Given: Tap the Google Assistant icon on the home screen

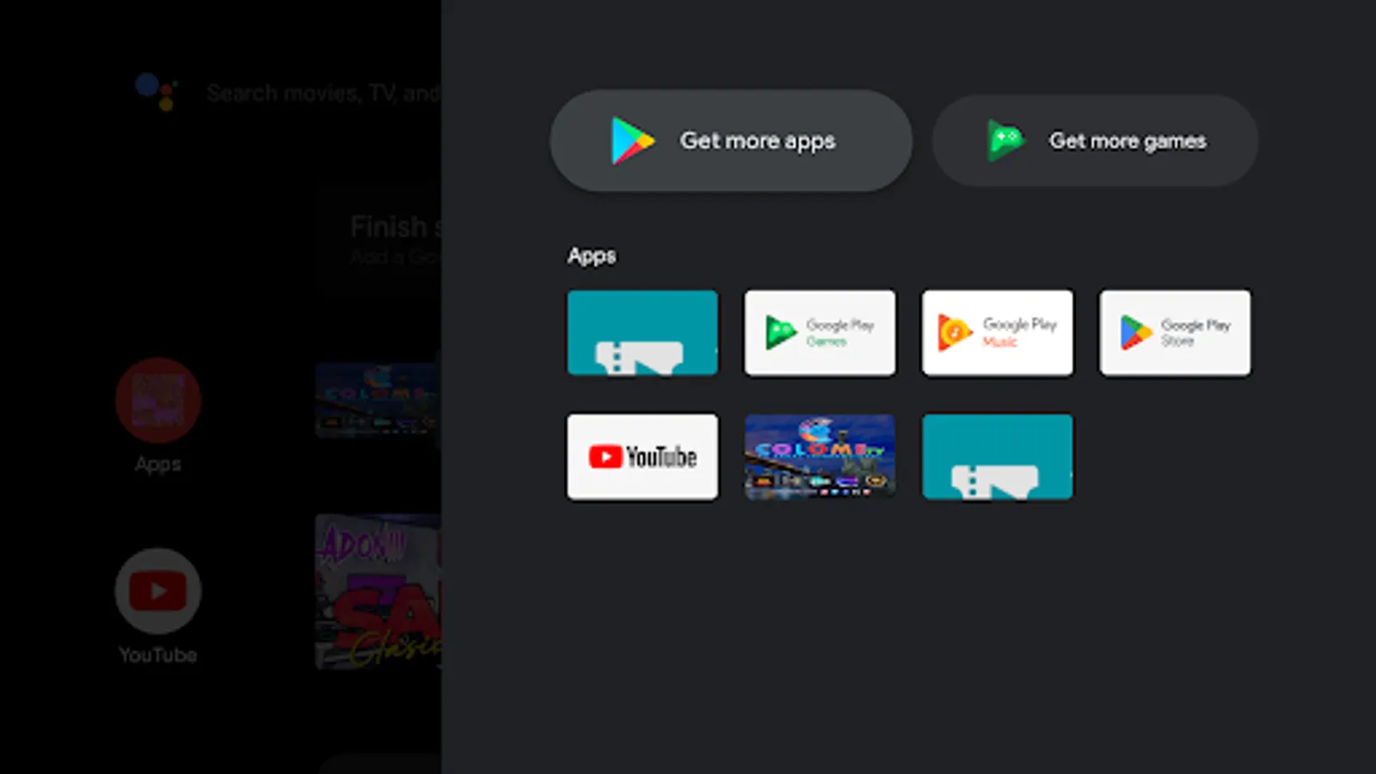Looking at the screenshot, I should click(157, 91).
